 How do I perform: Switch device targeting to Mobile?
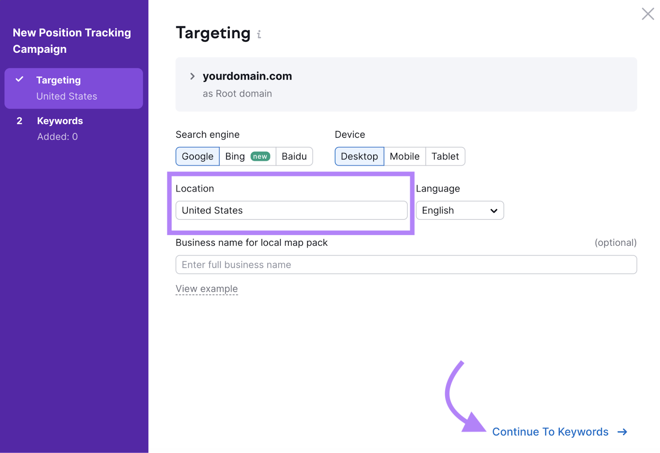pyautogui.click(x=404, y=156)
